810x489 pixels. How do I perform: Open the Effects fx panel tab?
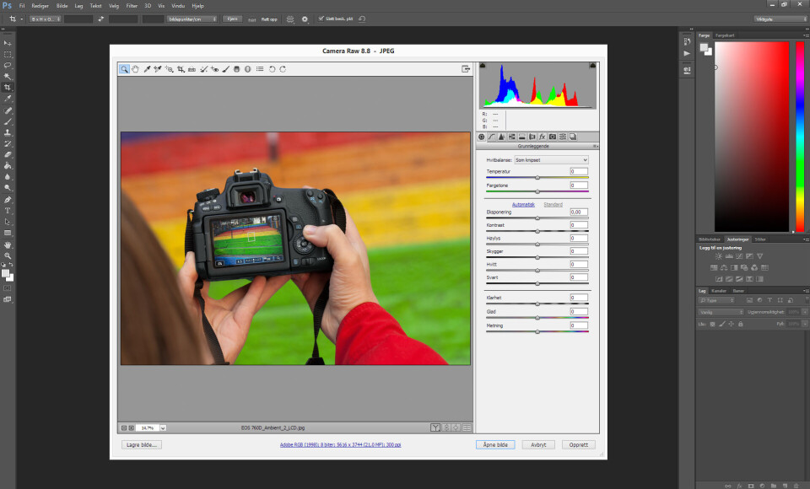tap(542, 137)
